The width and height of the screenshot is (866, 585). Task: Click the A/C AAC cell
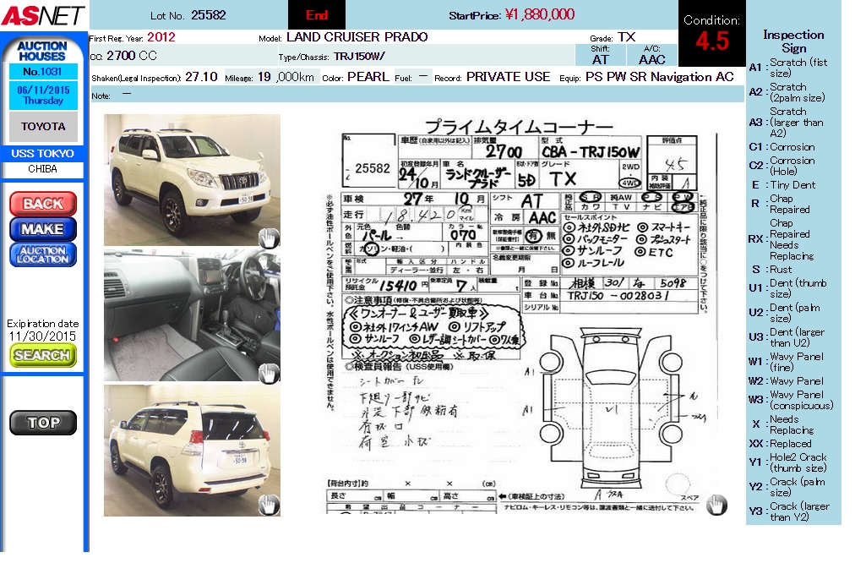pyautogui.click(x=651, y=55)
